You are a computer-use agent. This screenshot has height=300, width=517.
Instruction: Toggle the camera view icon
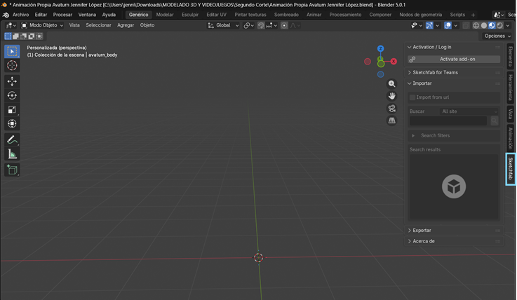(x=391, y=109)
